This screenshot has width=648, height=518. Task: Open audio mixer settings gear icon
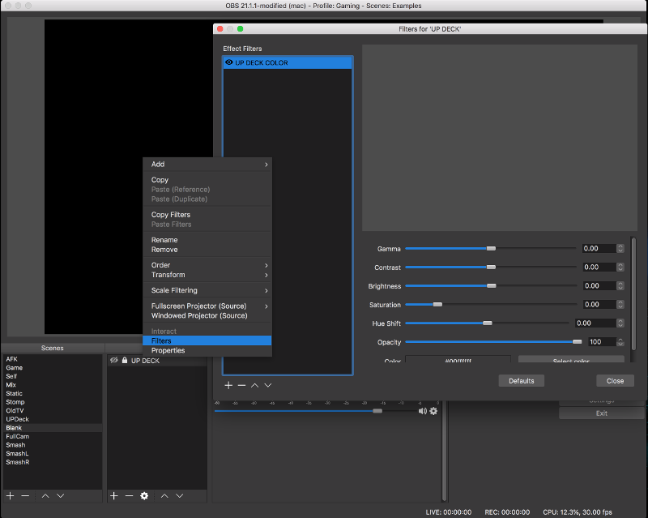pyautogui.click(x=433, y=411)
